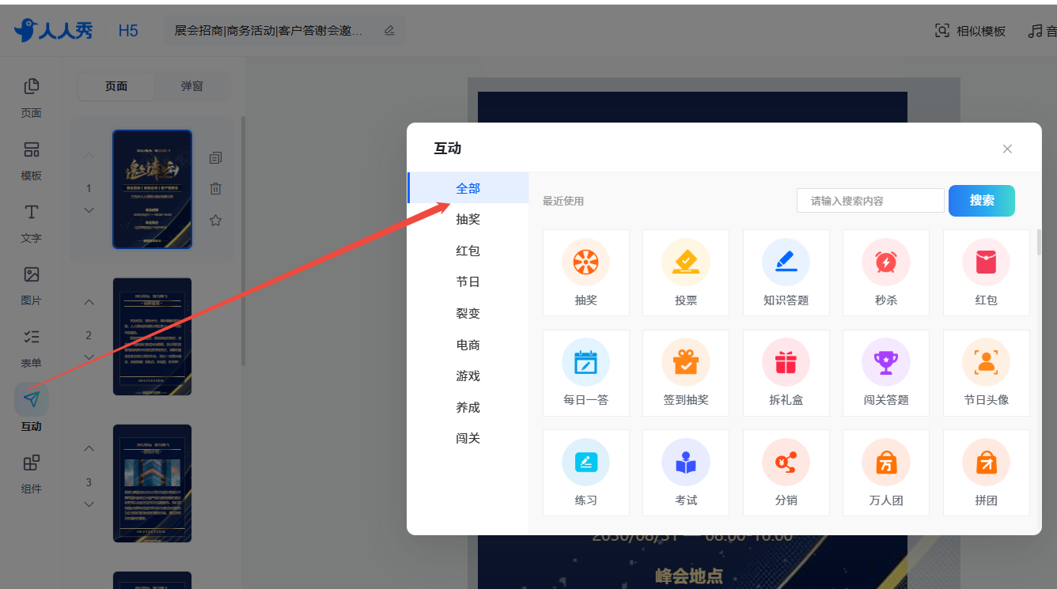
Task: Open the 组件 components sidebar tool
Action: [x=31, y=473]
